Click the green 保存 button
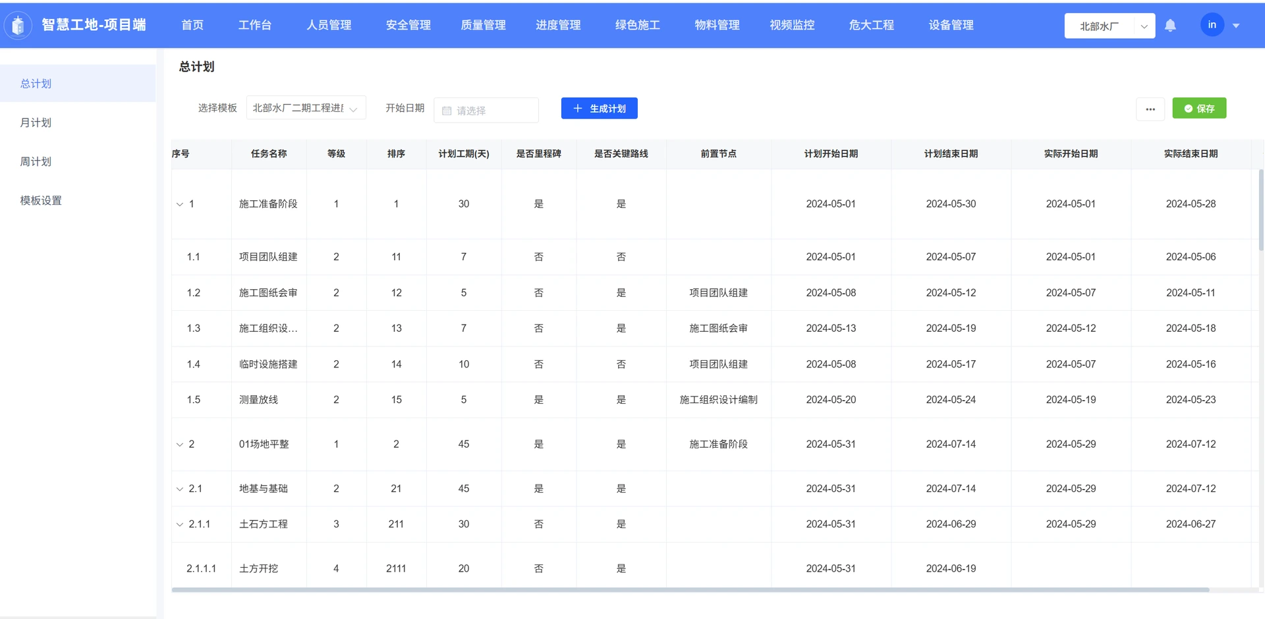 [x=1199, y=108]
